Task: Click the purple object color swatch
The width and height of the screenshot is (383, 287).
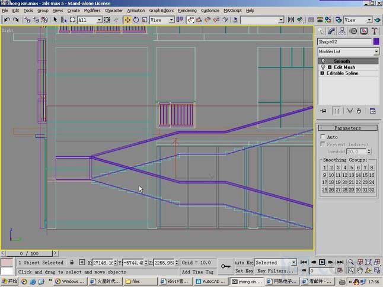Action: point(376,41)
